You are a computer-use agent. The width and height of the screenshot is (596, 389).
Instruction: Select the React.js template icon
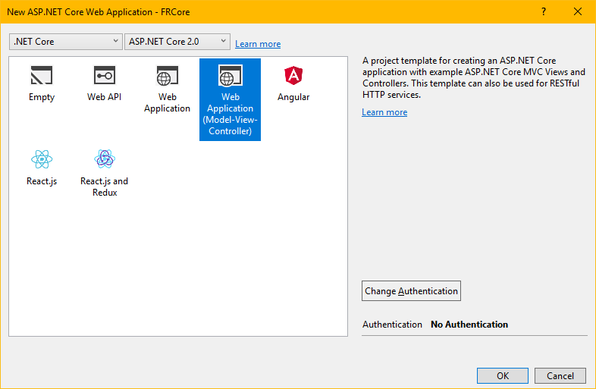[x=42, y=159]
